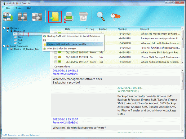
Task: Click the message list scrollbar thumb
Action: (x=182, y=39)
